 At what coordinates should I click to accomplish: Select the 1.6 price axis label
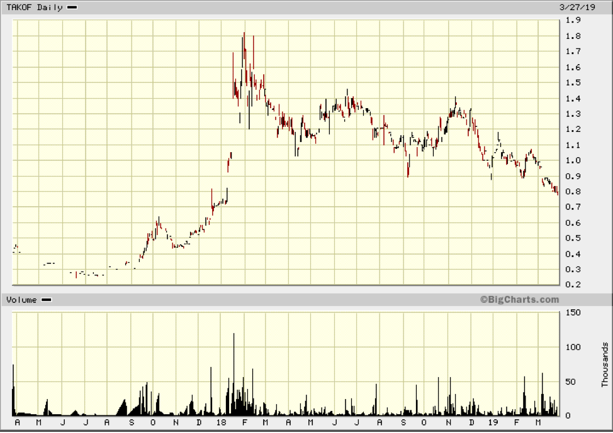pos(573,67)
